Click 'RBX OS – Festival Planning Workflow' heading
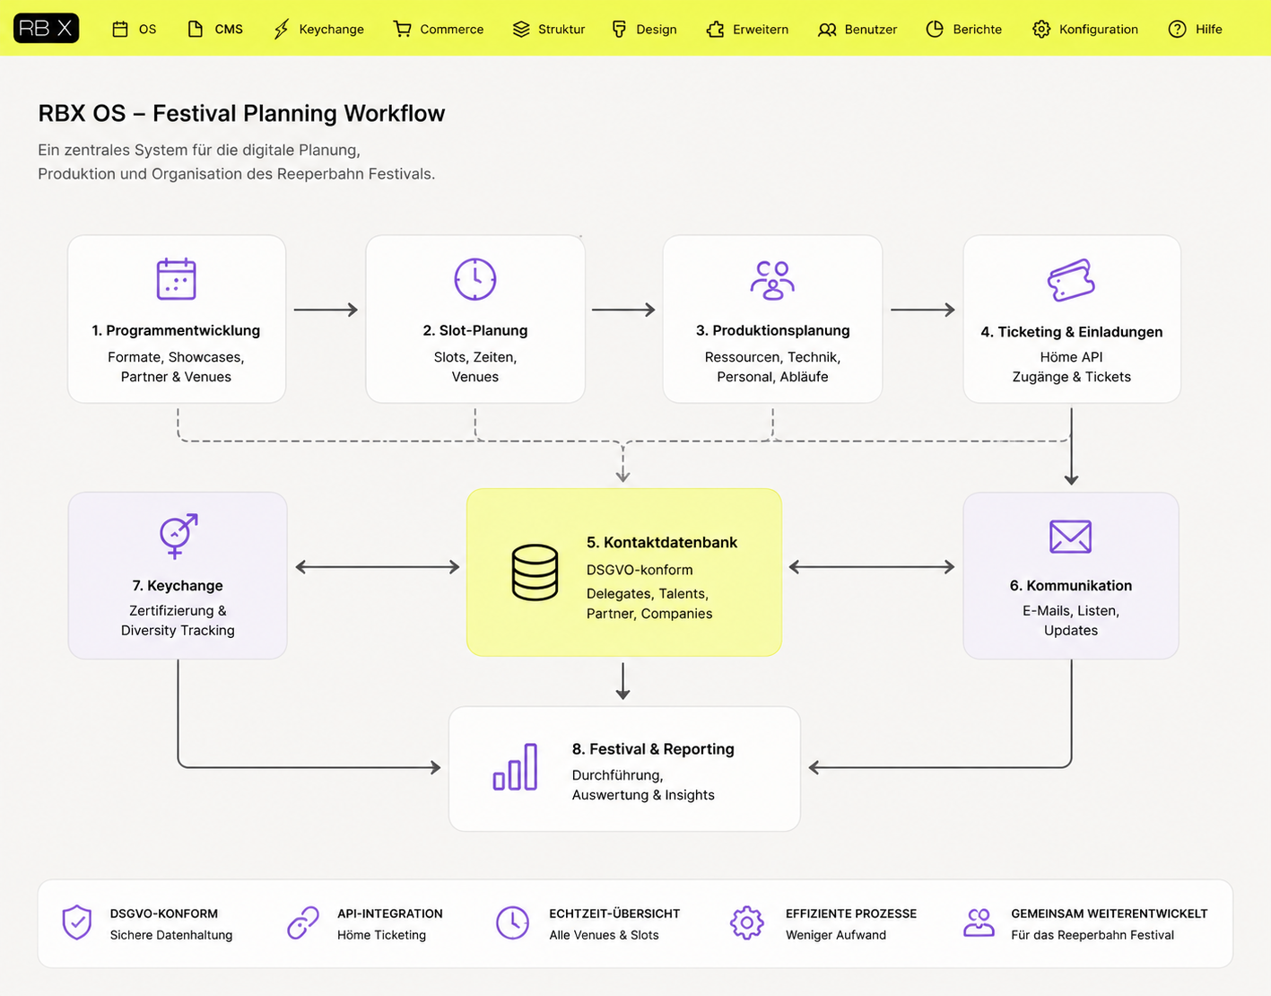This screenshot has height=996, width=1271. [x=241, y=113]
